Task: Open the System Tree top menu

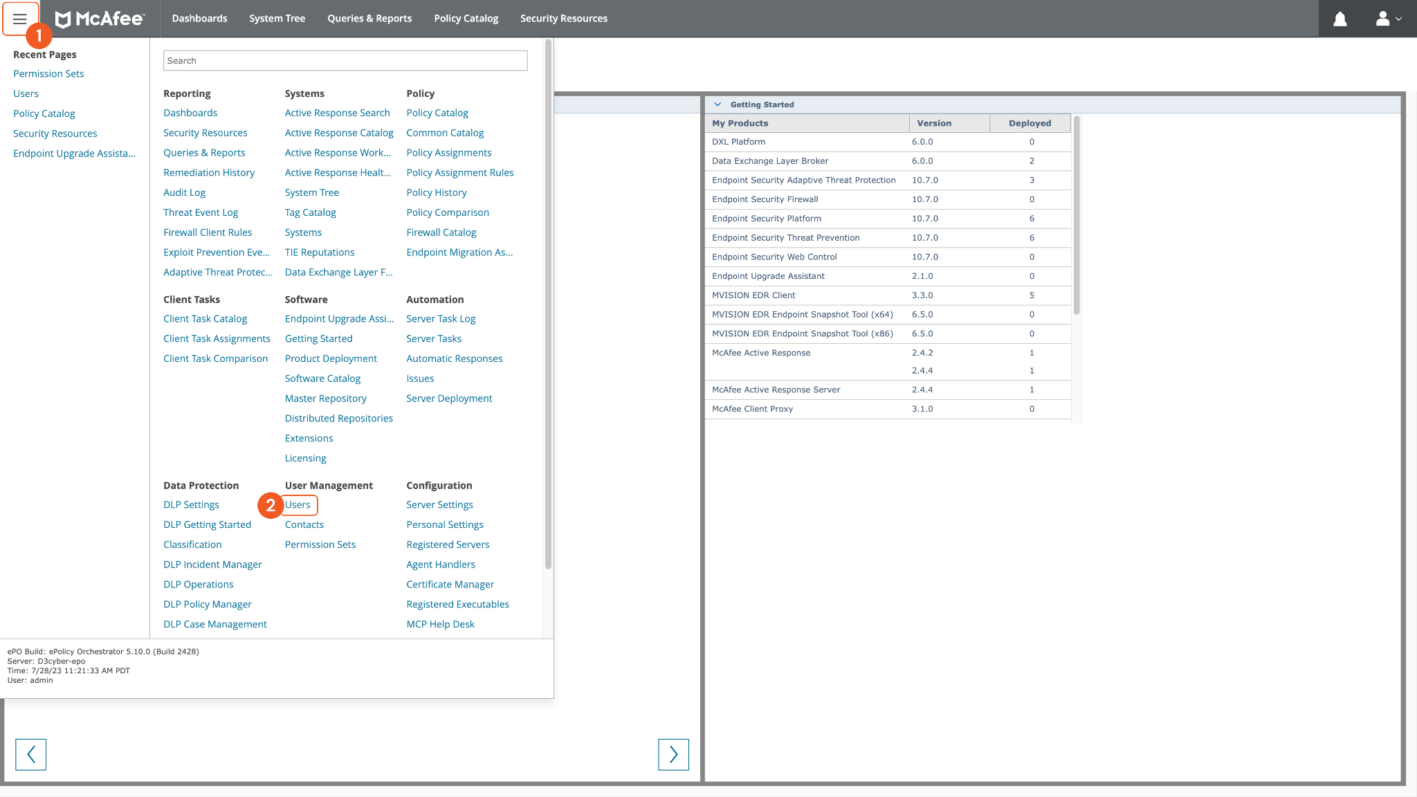Action: point(277,19)
